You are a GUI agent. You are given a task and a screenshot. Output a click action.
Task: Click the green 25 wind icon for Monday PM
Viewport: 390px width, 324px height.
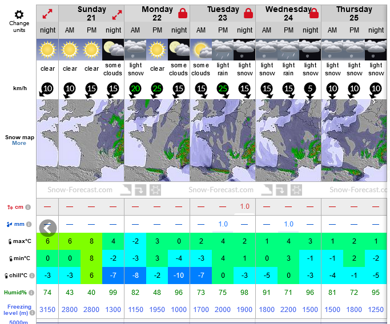[156, 90]
